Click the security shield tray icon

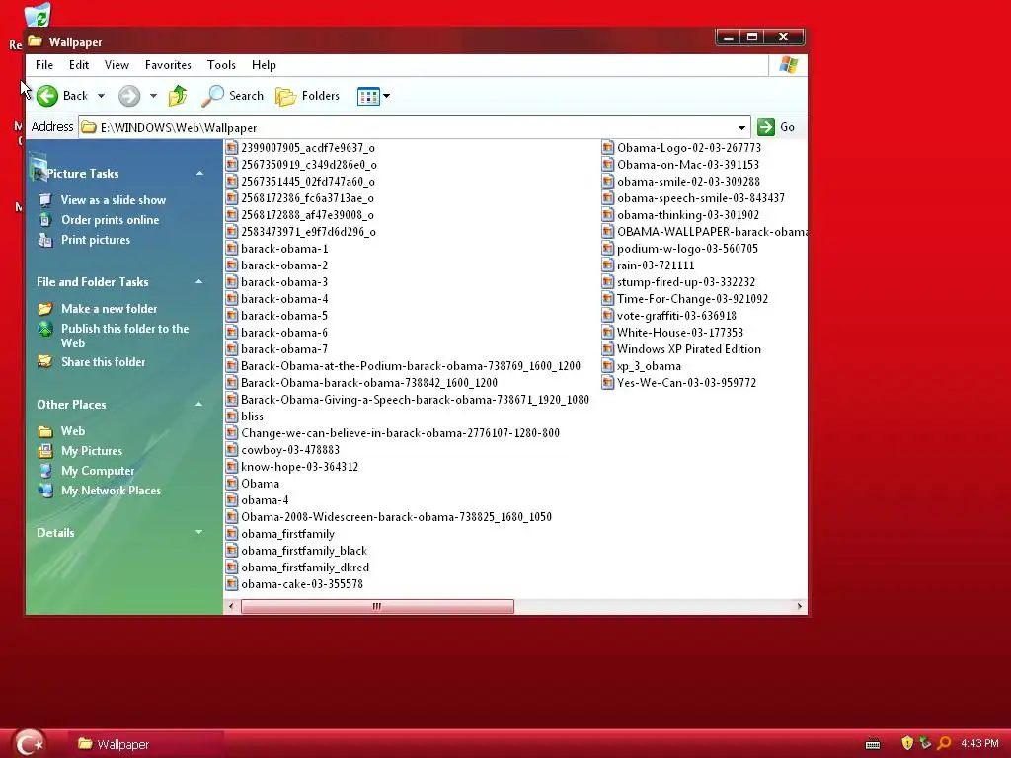[x=907, y=743]
